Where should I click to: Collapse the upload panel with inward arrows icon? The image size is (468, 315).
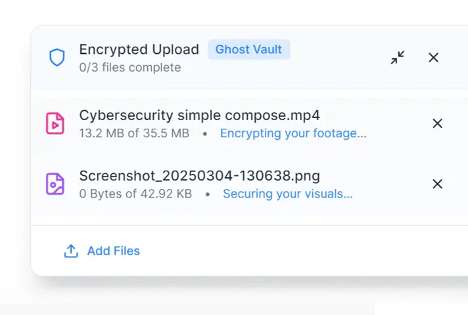click(398, 58)
